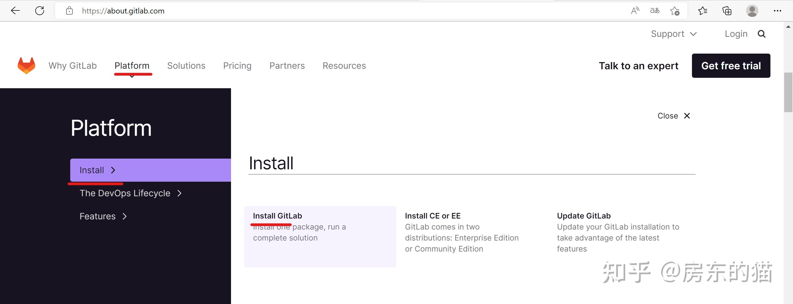This screenshot has height=304, width=793.
Task: Expand the Support dropdown
Action: (x=673, y=34)
